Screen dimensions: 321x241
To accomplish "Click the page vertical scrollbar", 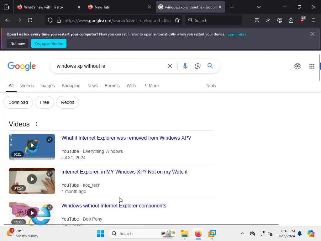I will (319, 68).
